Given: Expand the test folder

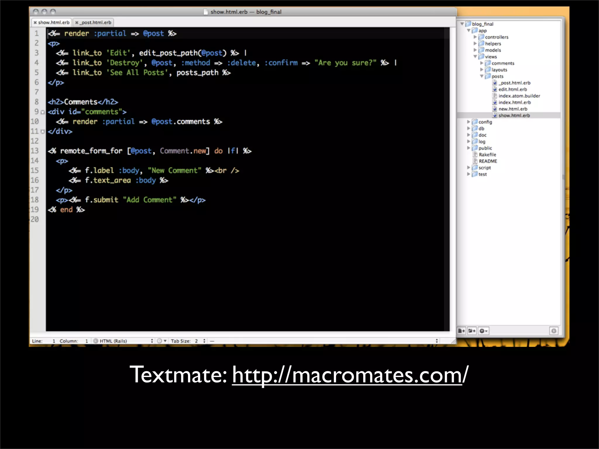Looking at the screenshot, I should click(469, 174).
